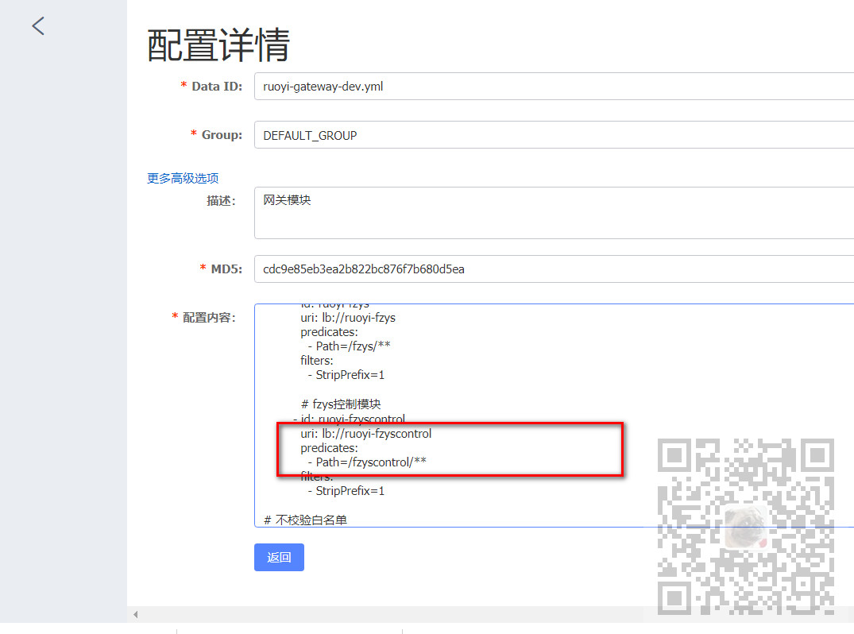Click the comment '# 不校验白名单'
This screenshot has height=634, width=854.
point(305,520)
